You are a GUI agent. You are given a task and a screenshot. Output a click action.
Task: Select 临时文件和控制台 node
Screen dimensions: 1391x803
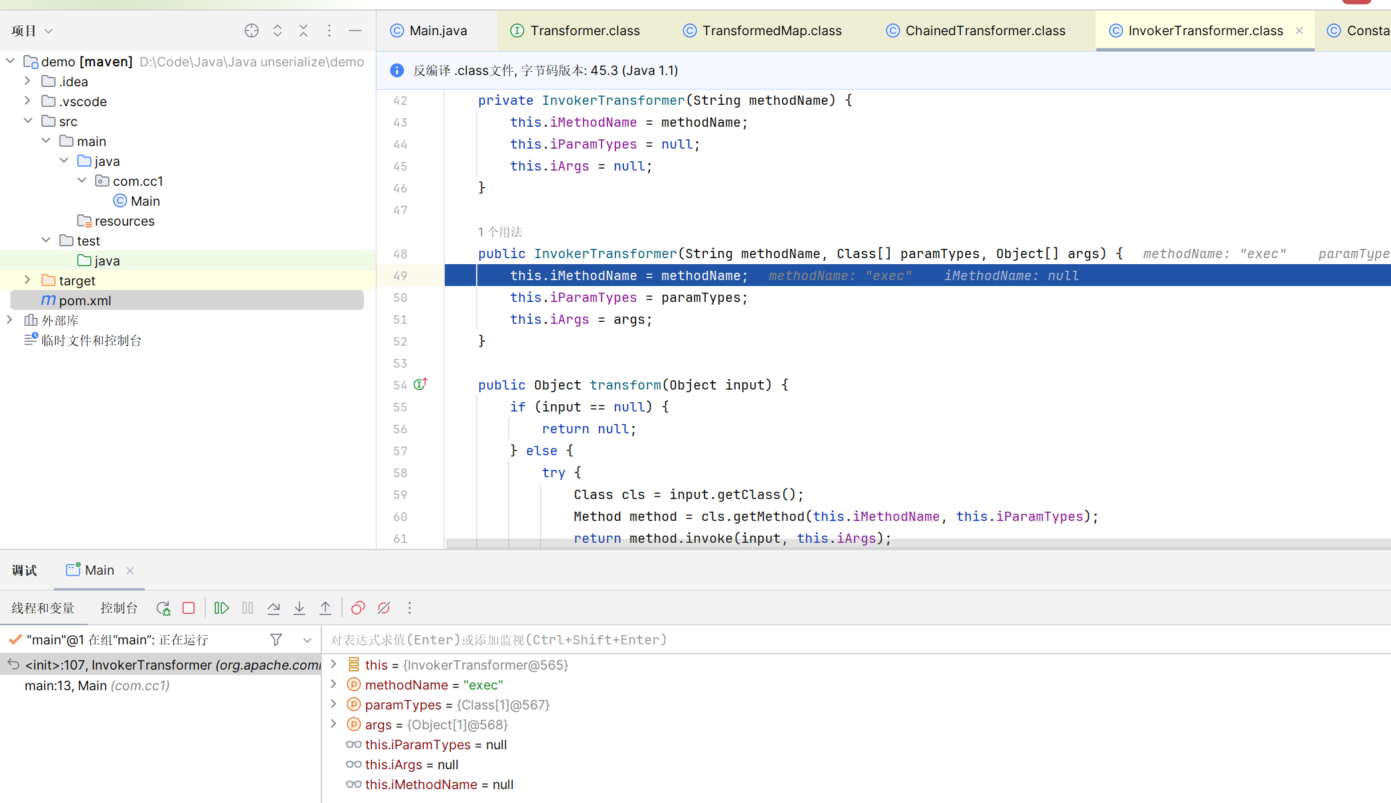83,340
